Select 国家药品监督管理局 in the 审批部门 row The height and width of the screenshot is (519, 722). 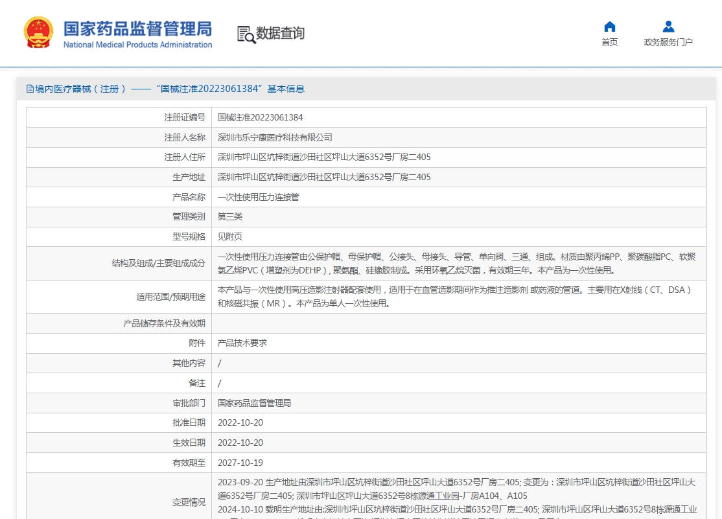click(x=254, y=404)
